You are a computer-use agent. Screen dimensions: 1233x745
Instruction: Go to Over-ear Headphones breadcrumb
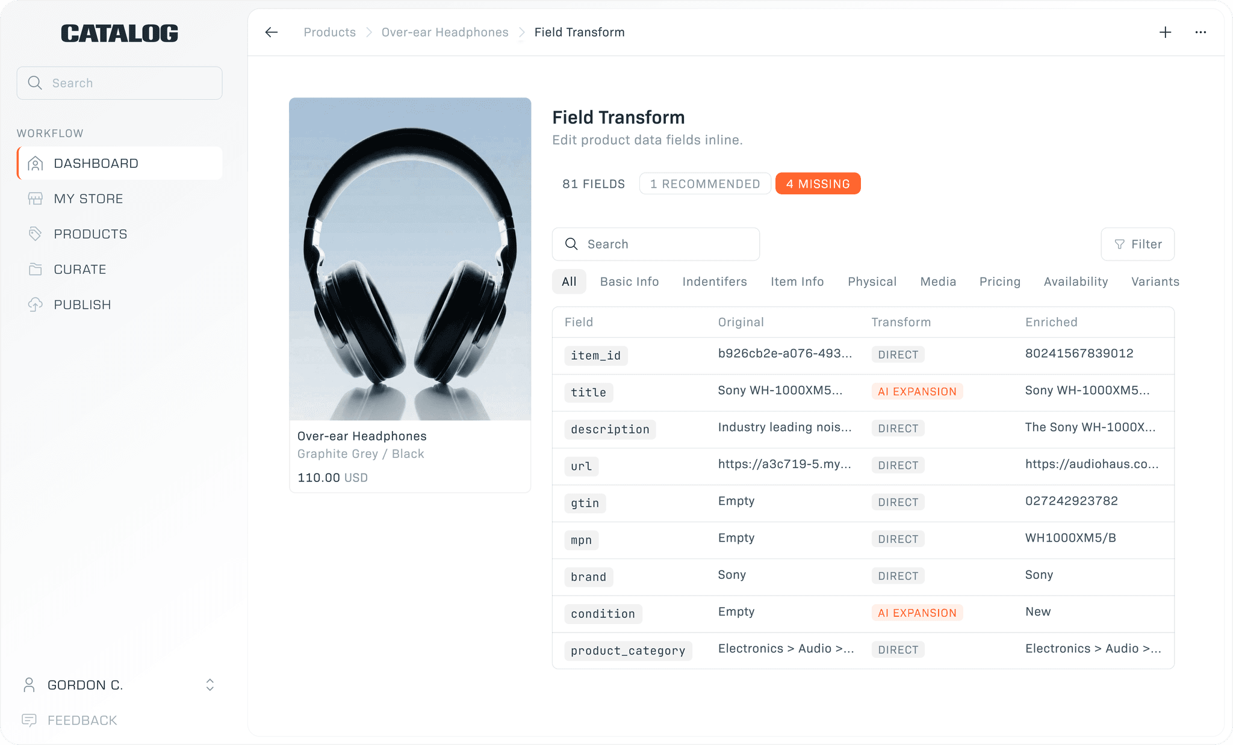click(x=444, y=32)
